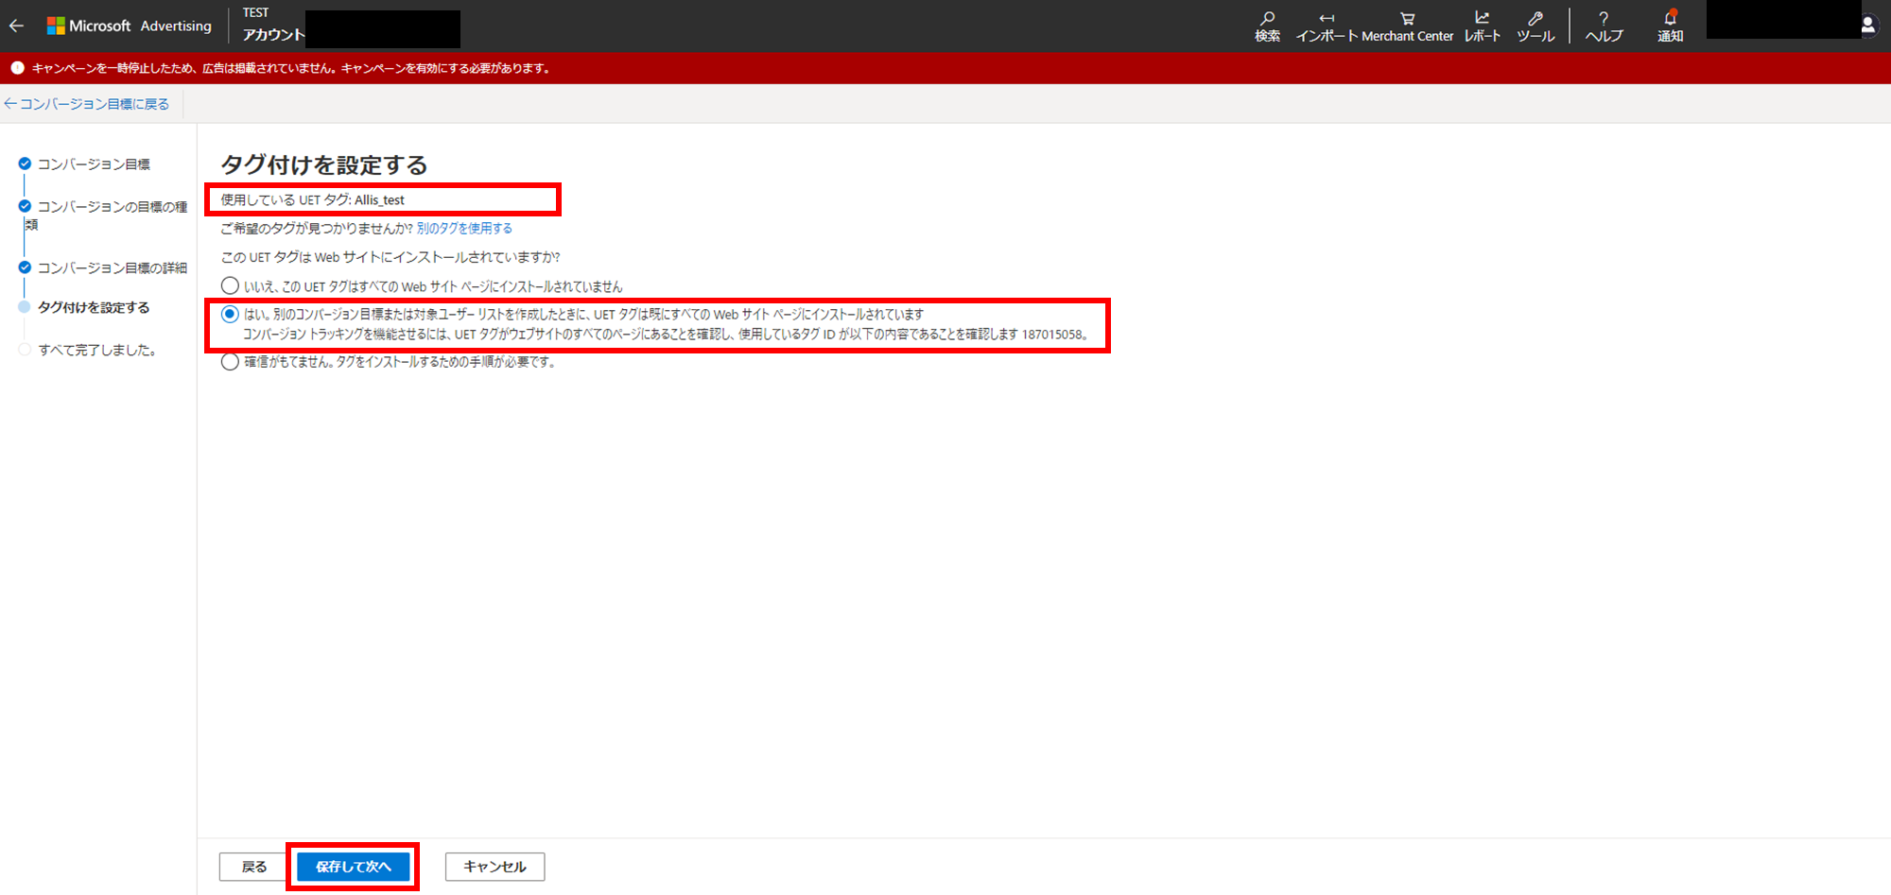The width and height of the screenshot is (1891, 895).
Task: Click the キャンセル button
Action: (x=494, y=867)
